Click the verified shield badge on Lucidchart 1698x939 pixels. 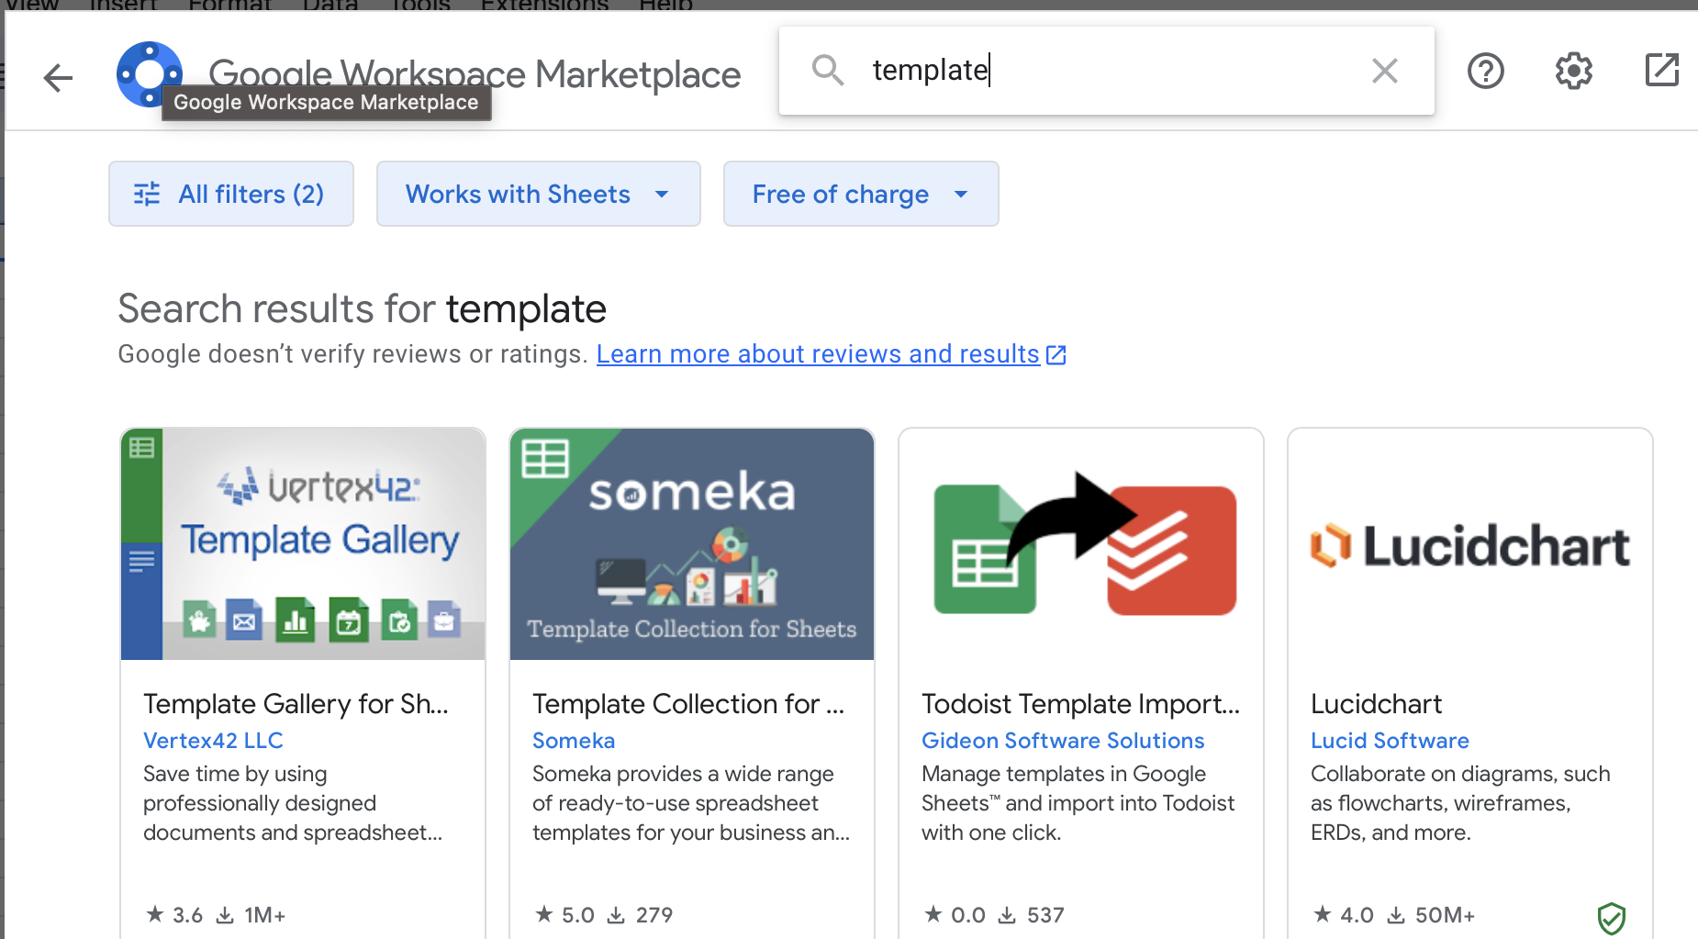coord(1611,918)
